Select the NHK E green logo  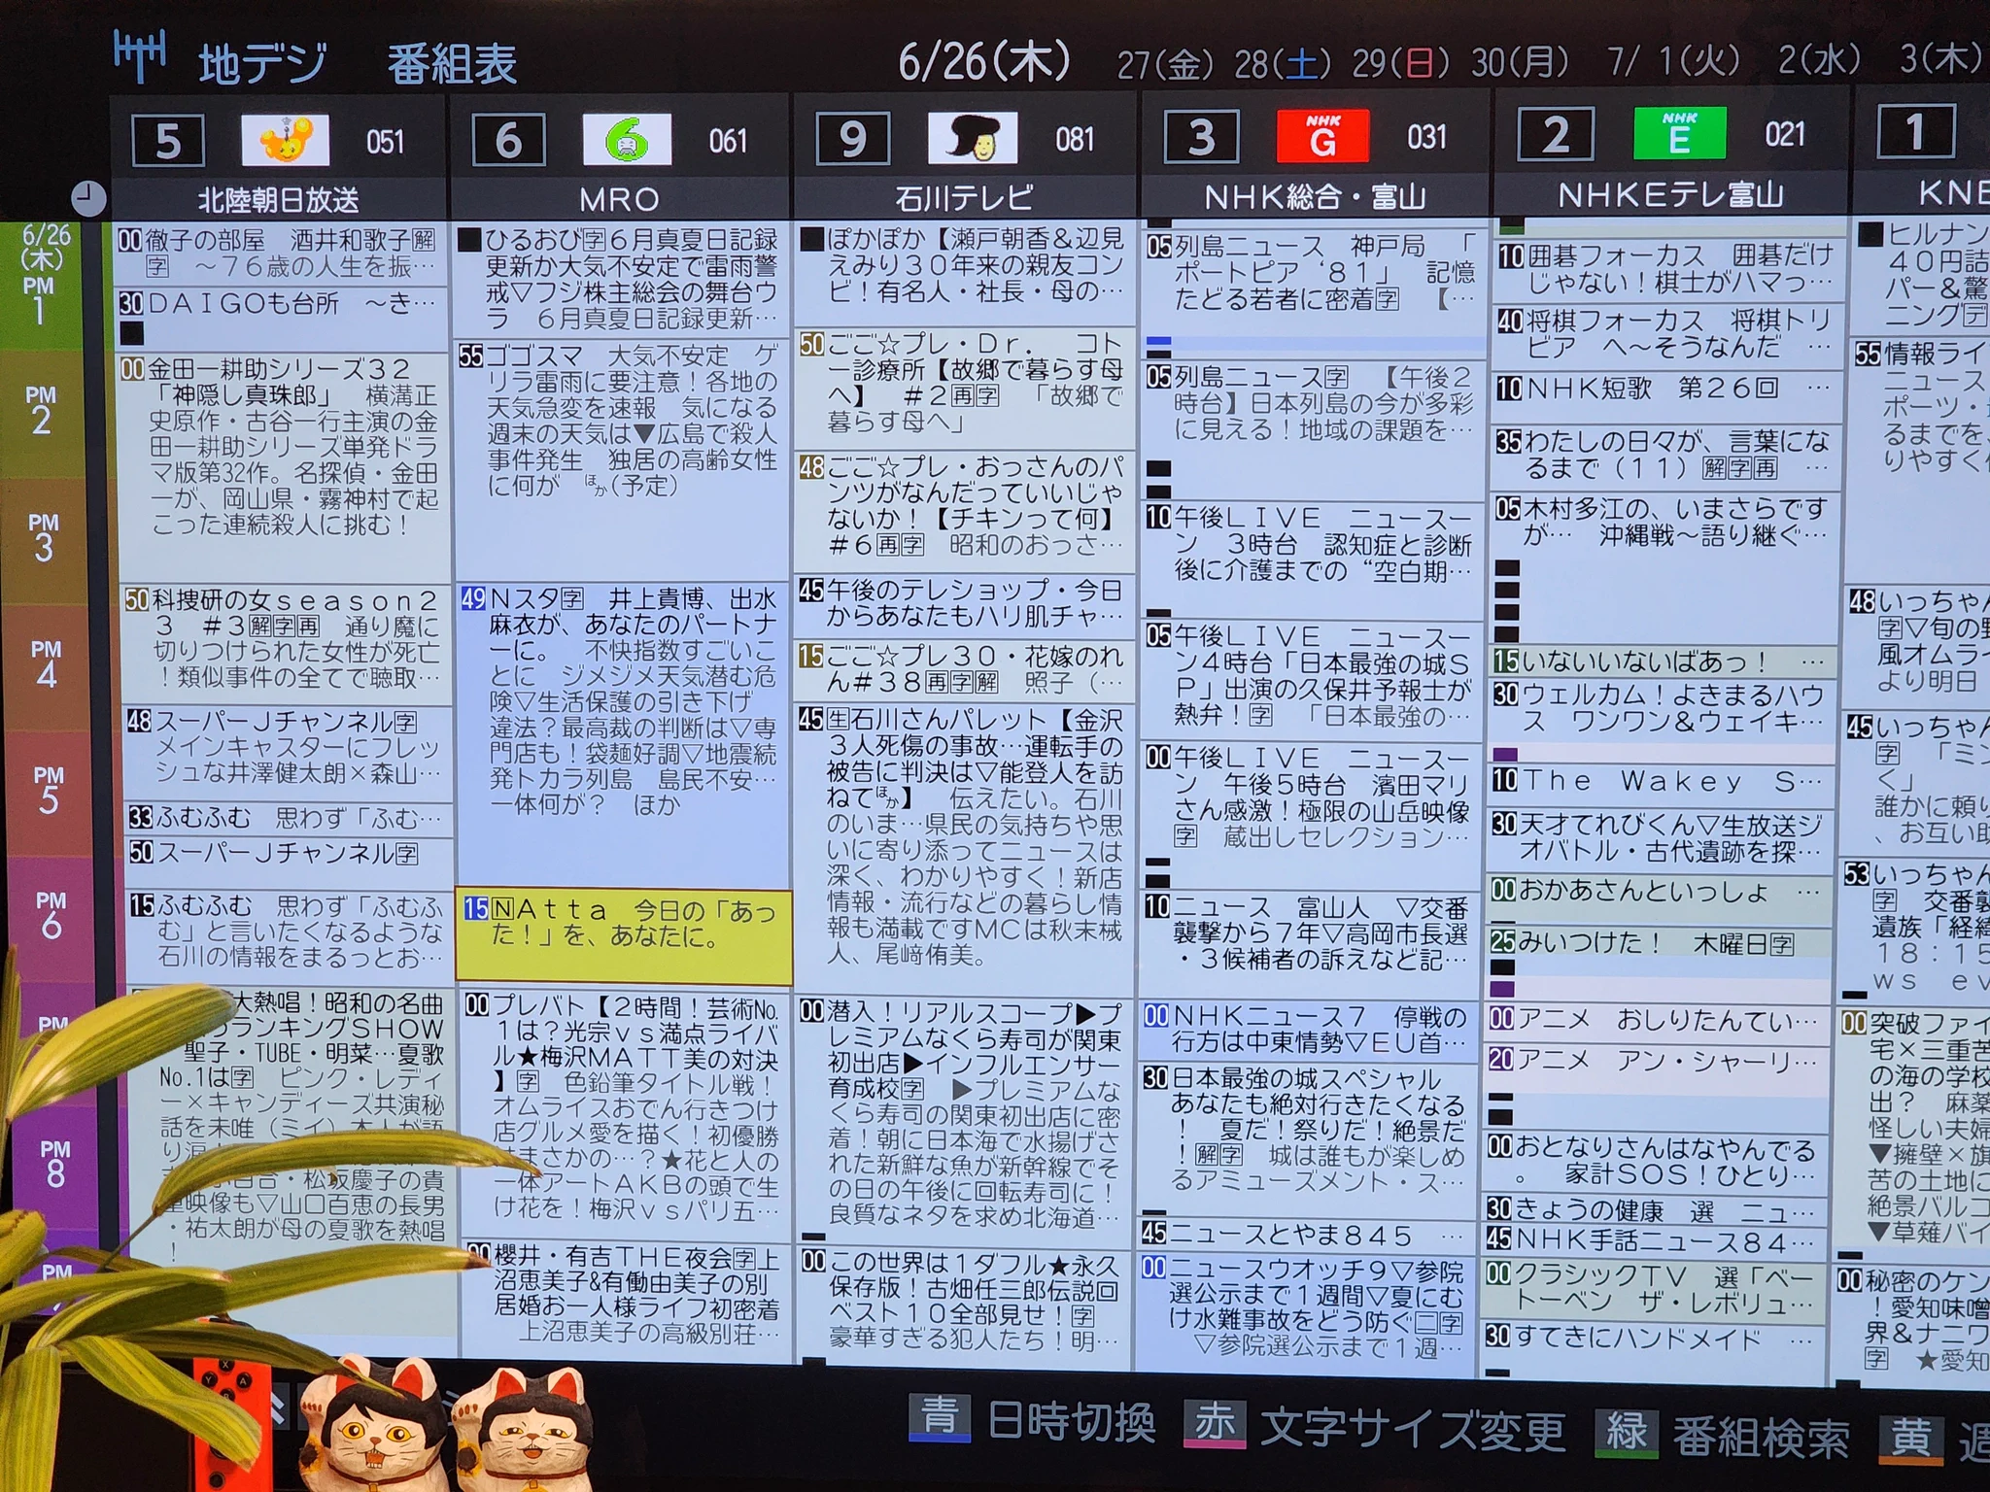(x=1680, y=132)
